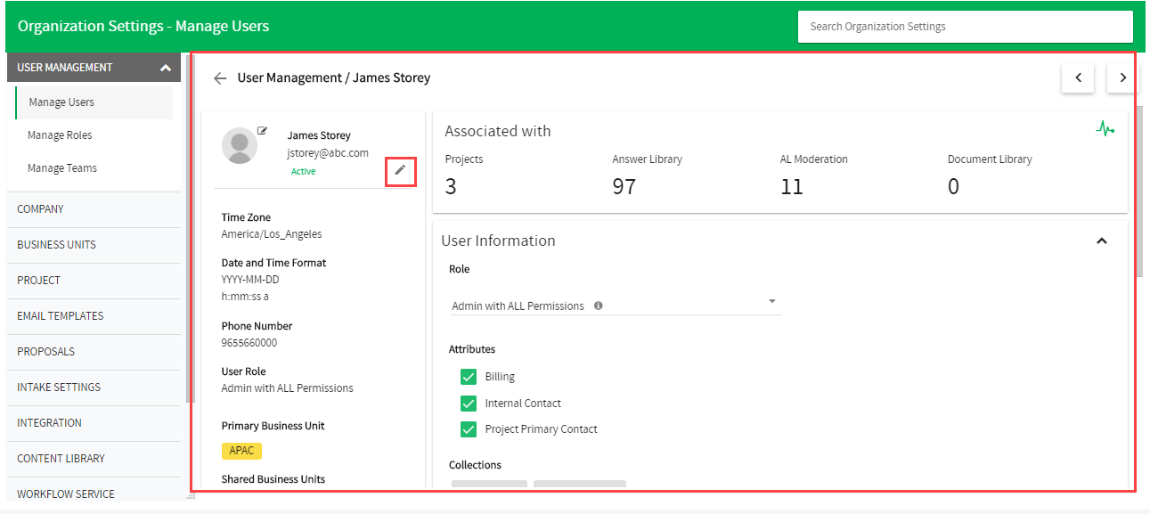Collapse the User Information section

tap(1102, 241)
